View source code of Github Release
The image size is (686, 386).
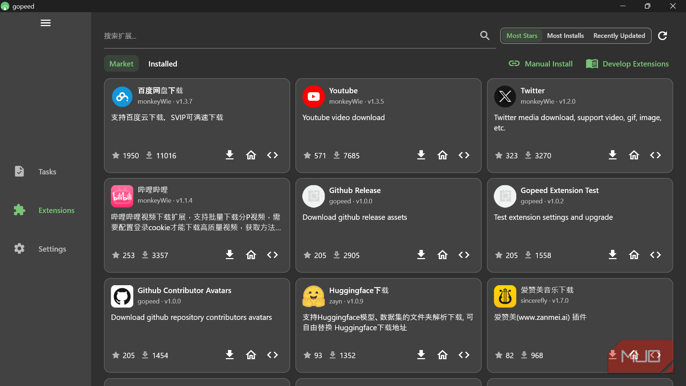(x=464, y=255)
